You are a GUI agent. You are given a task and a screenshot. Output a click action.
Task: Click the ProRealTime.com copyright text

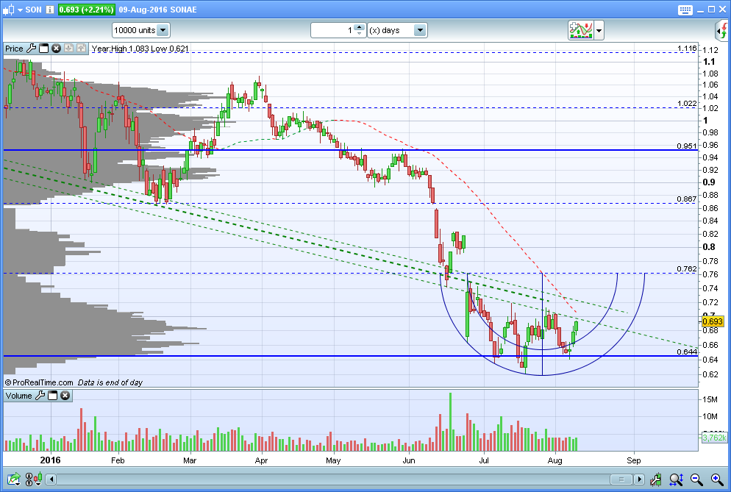(39, 382)
